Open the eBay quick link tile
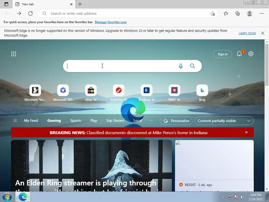This screenshot has height=202, width=269. 91,93
